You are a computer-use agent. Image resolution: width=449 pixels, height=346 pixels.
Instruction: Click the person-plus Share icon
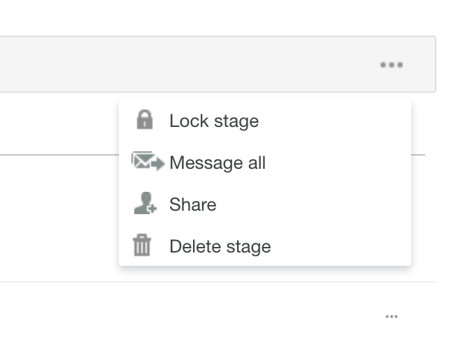coord(144,204)
